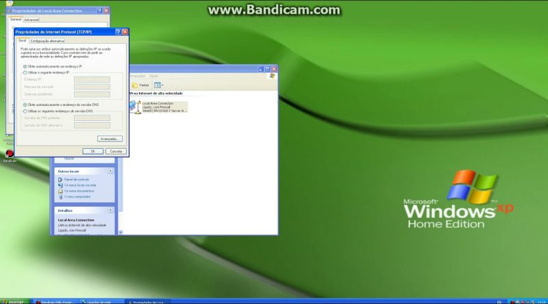Click Cancelar in TCP/IP dialog
The image size is (548, 304).
(116, 151)
